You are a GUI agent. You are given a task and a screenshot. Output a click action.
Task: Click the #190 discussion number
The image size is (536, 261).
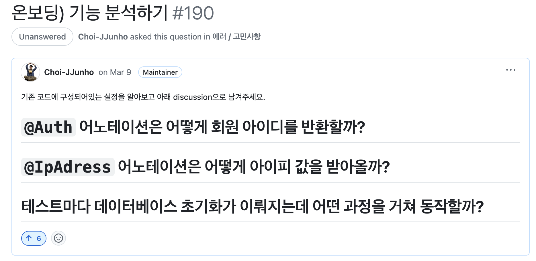(193, 13)
